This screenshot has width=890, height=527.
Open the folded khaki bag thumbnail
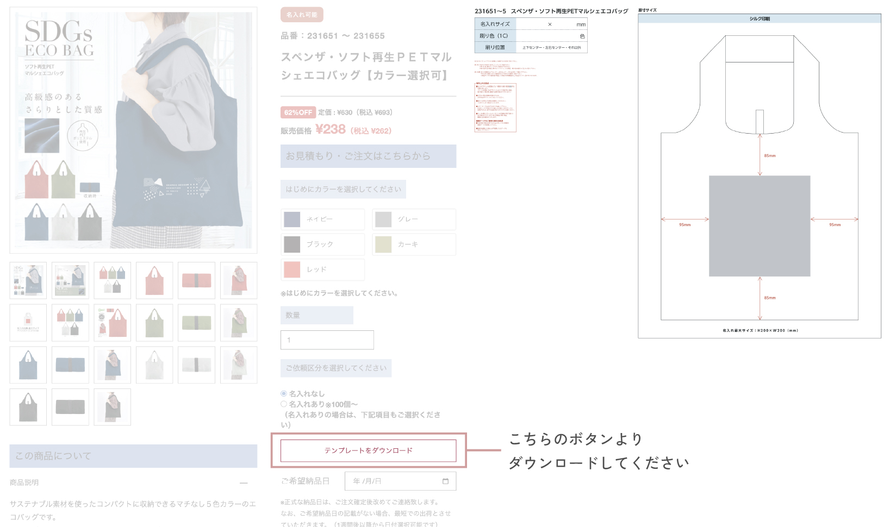click(196, 323)
